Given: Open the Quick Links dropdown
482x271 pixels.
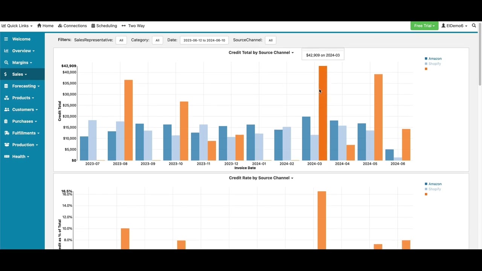Looking at the screenshot, I should pos(17,26).
